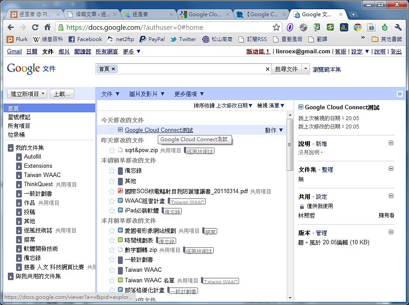Open 動作 dropdown for selected document
The width and height of the screenshot is (409, 305).
pos(274,130)
